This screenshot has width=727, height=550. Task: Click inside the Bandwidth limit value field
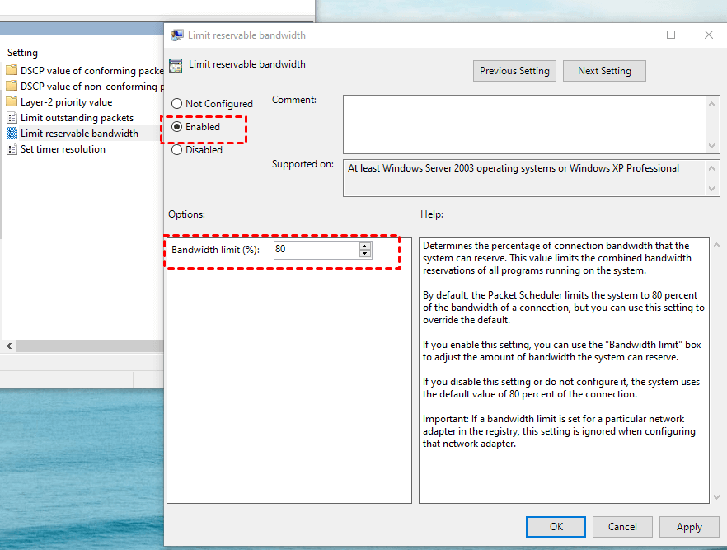[317, 250]
